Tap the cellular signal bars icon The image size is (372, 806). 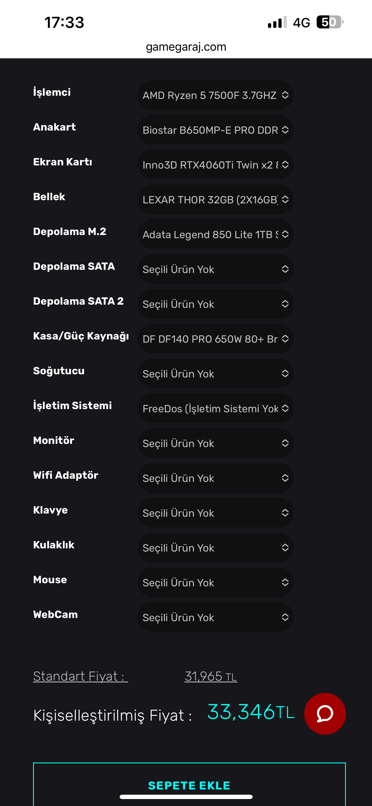[277, 23]
